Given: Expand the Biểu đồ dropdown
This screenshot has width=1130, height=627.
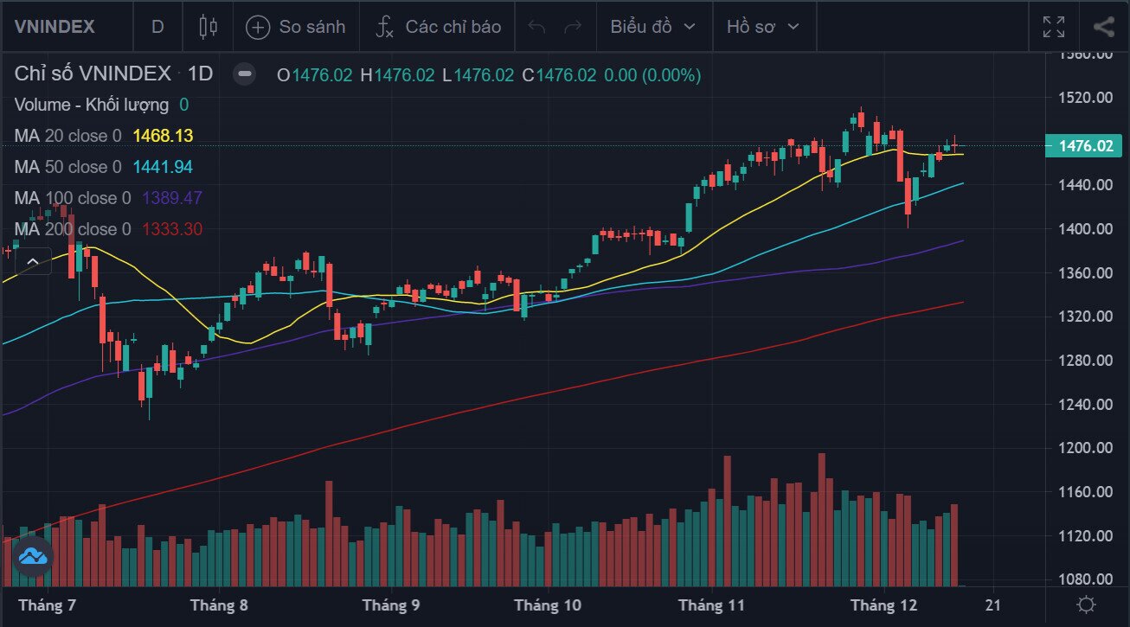Looking at the screenshot, I should click(653, 27).
